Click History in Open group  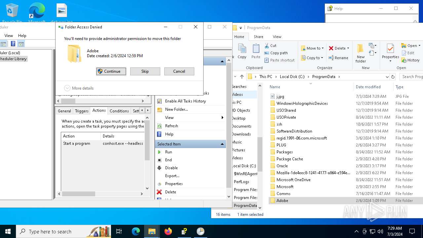[410, 60]
